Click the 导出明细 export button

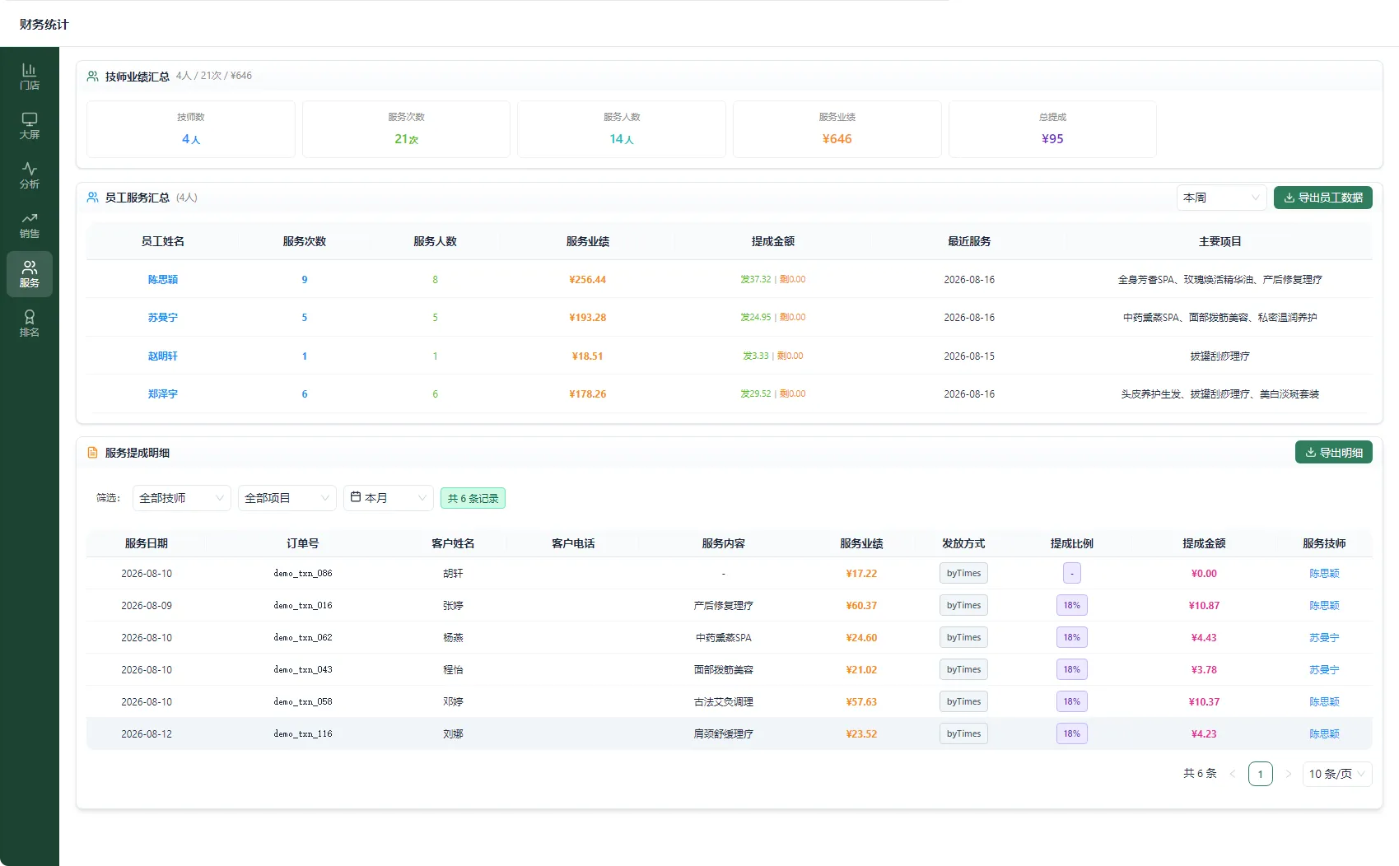pyautogui.click(x=1334, y=453)
